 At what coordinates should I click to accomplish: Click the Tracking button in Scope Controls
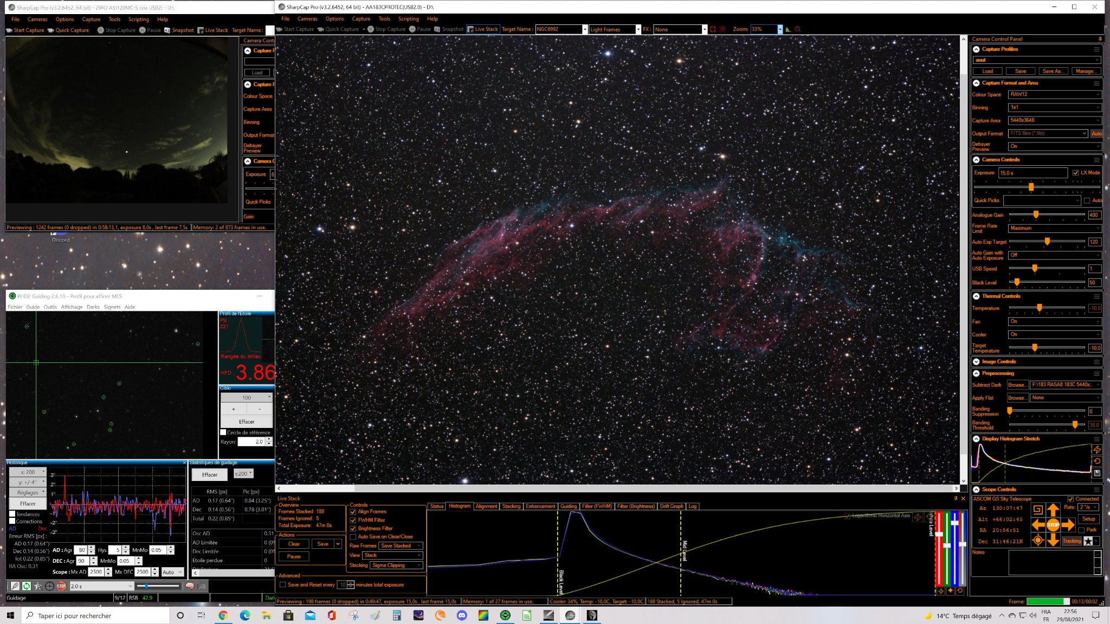click(x=1072, y=541)
